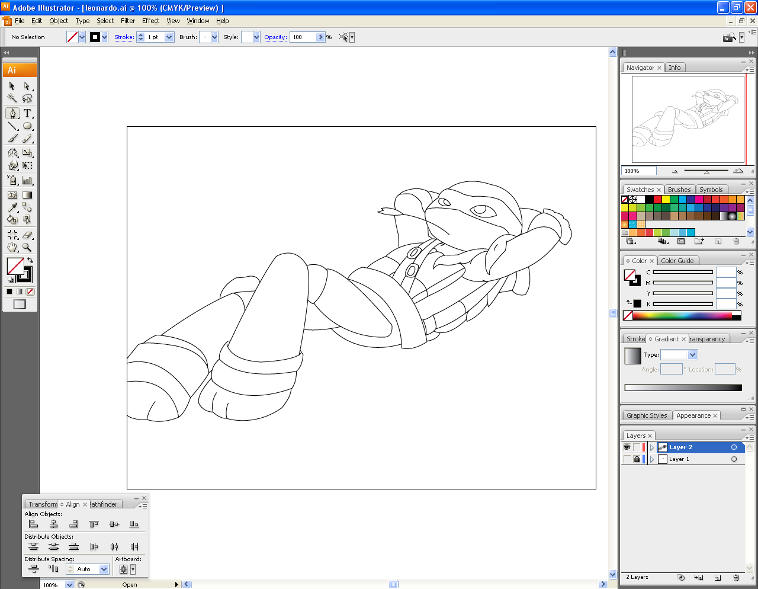The image size is (758, 589).
Task: Click Navigator thumbnail preview
Action: point(688,119)
